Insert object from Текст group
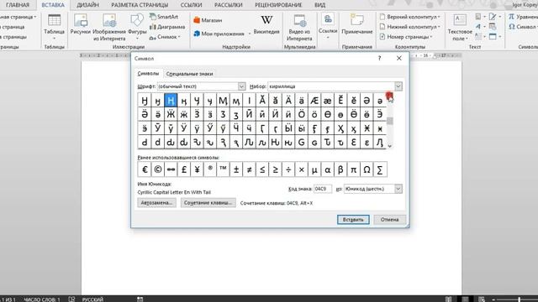 tap(494, 36)
